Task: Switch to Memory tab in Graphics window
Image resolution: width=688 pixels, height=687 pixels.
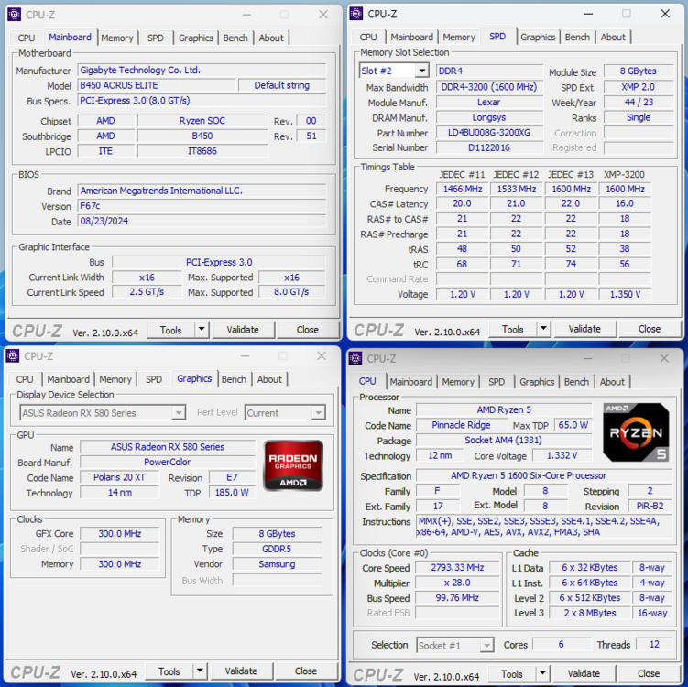Action: [x=115, y=379]
